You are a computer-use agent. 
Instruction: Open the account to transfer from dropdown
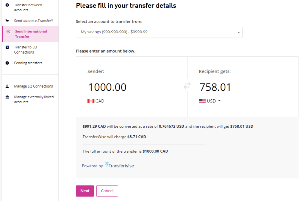tap(159, 32)
